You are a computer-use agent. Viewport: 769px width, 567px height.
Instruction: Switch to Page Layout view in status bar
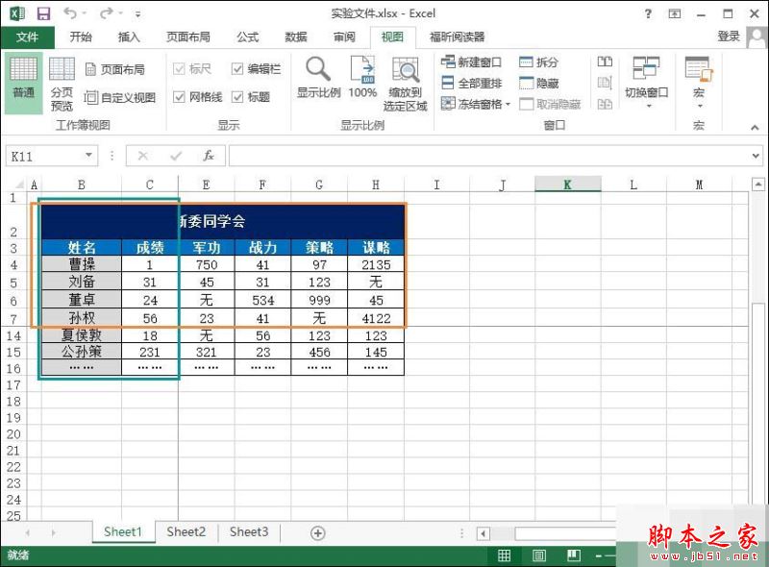tap(539, 555)
